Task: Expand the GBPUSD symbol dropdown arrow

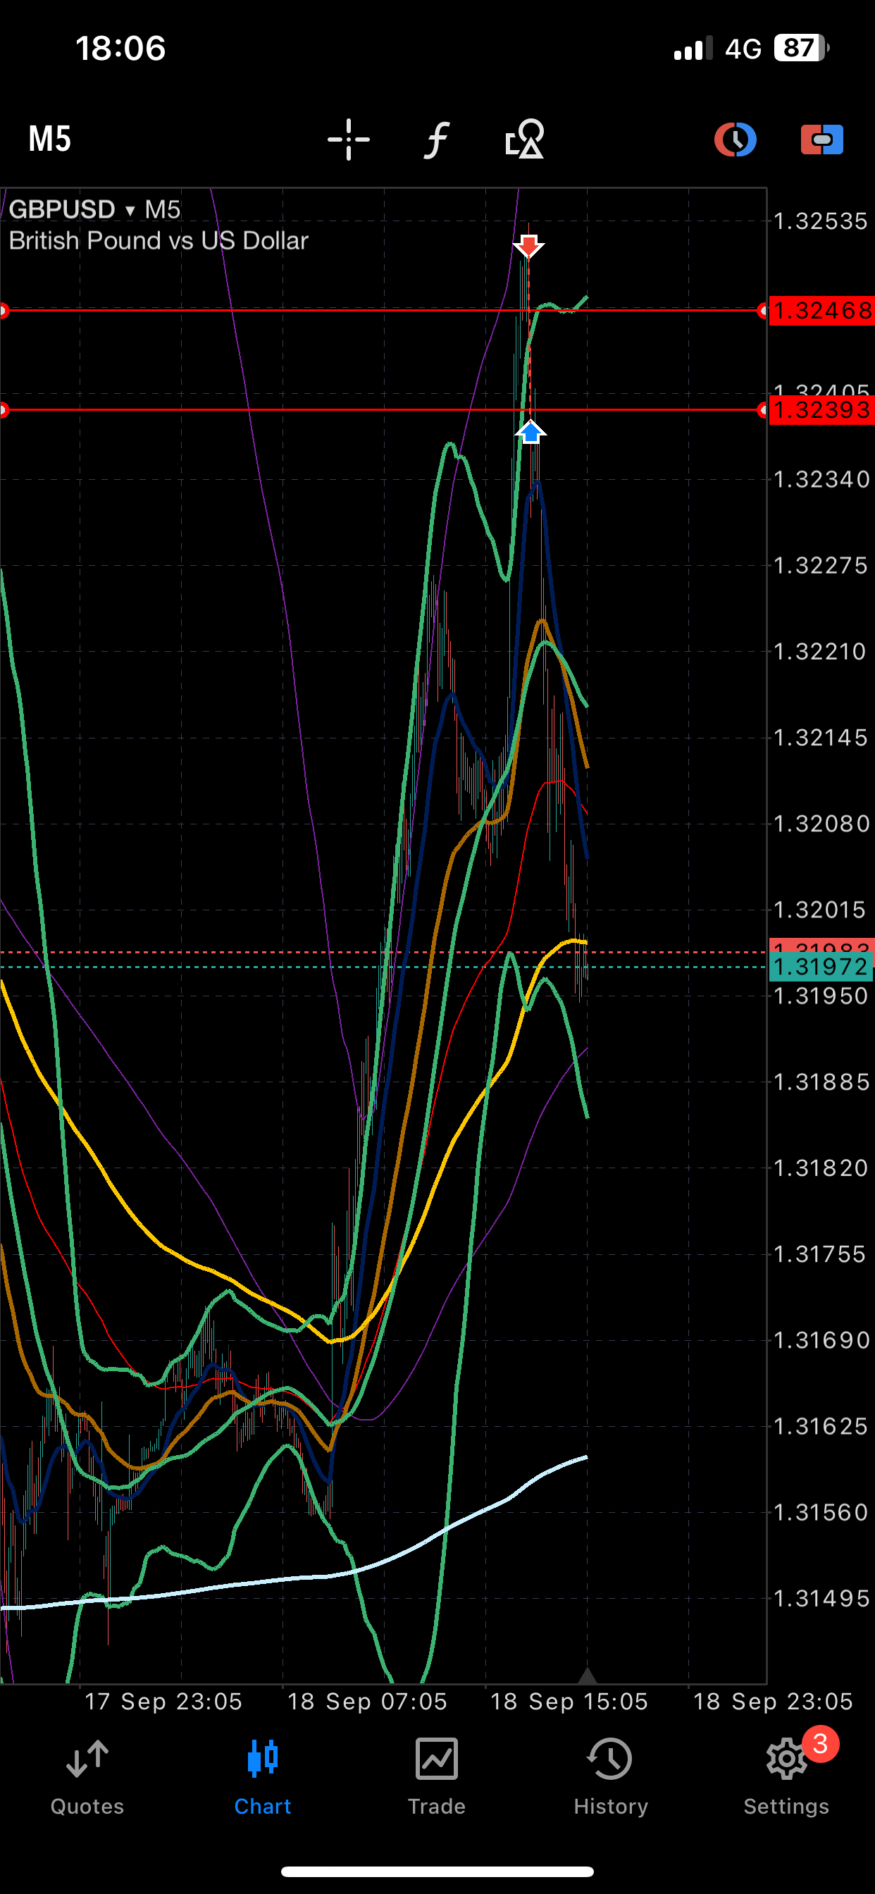Action: (x=130, y=211)
